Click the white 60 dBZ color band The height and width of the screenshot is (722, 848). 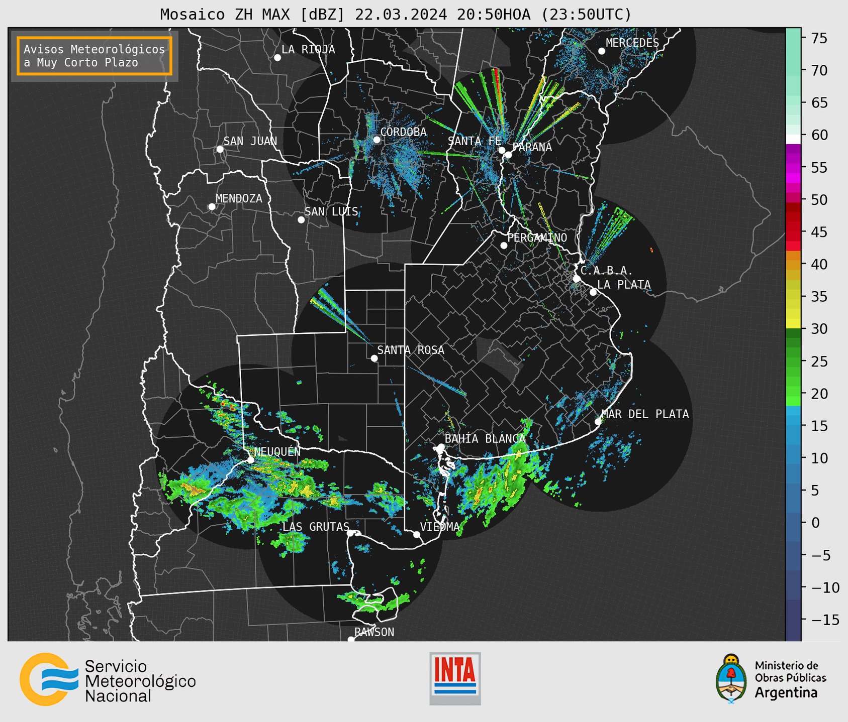(793, 139)
